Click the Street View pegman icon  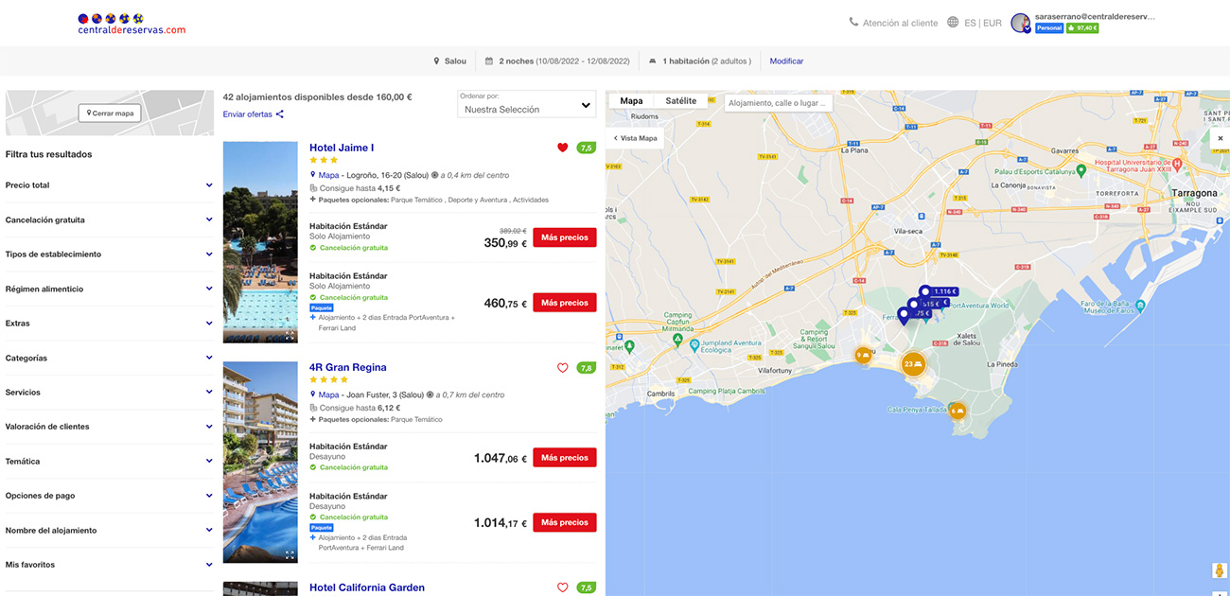(1220, 570)
